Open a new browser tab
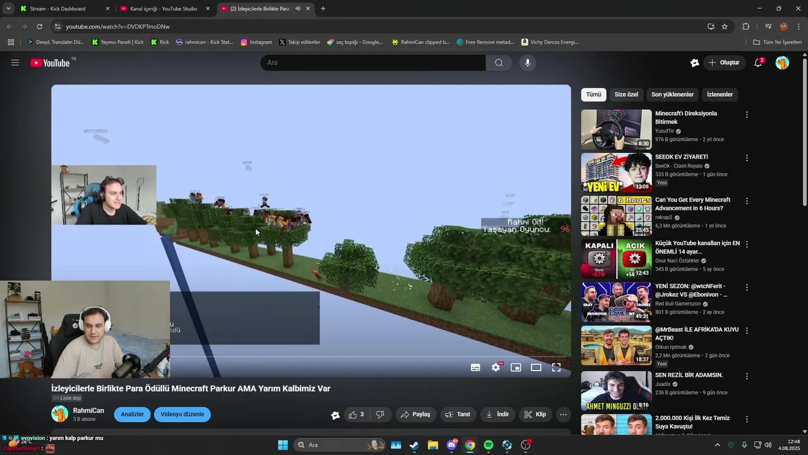Image resolution: width=808 pixels, height=455 pixels. coord(323,9)
